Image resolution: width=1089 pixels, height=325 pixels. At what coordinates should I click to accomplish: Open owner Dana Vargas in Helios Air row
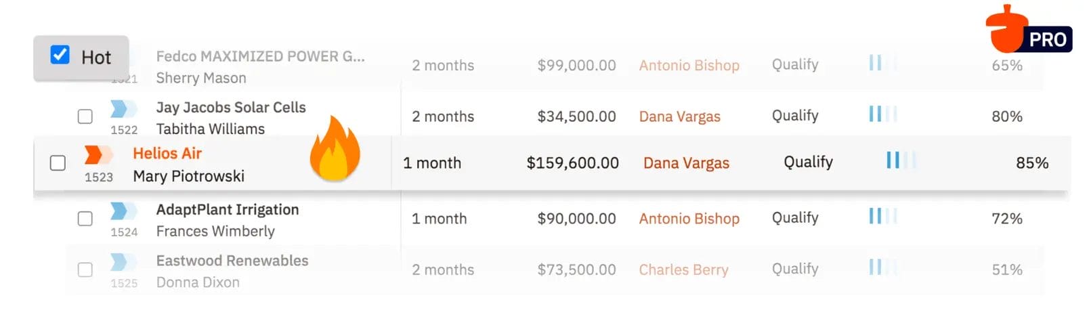pyautogui.click(x=686, y=163)
